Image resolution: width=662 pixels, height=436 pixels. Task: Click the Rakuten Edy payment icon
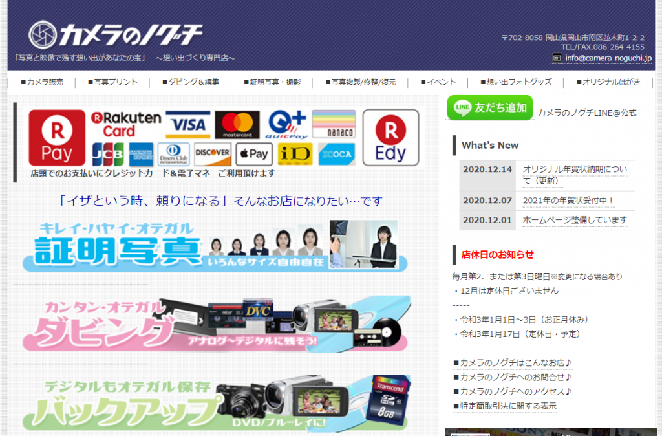click(x=390, y=138)
